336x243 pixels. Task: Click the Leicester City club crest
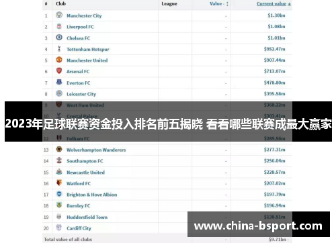(x=59, y=93)
